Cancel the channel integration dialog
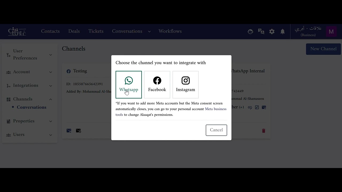This screenshot has width=342, height=192. click(216, 130)
